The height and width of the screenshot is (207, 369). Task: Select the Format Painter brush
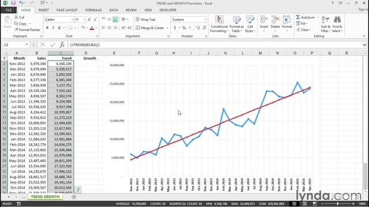pyautogui.click(x=16, y=30)
